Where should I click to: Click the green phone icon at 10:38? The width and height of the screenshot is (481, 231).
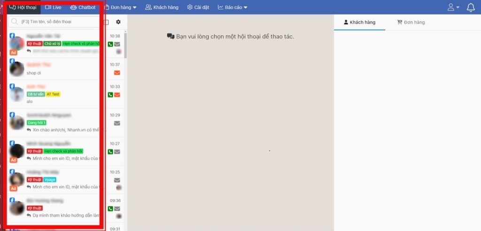(110, 44)
